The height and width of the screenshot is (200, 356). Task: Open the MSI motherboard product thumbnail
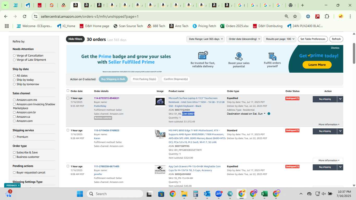(x=160, y=134)
